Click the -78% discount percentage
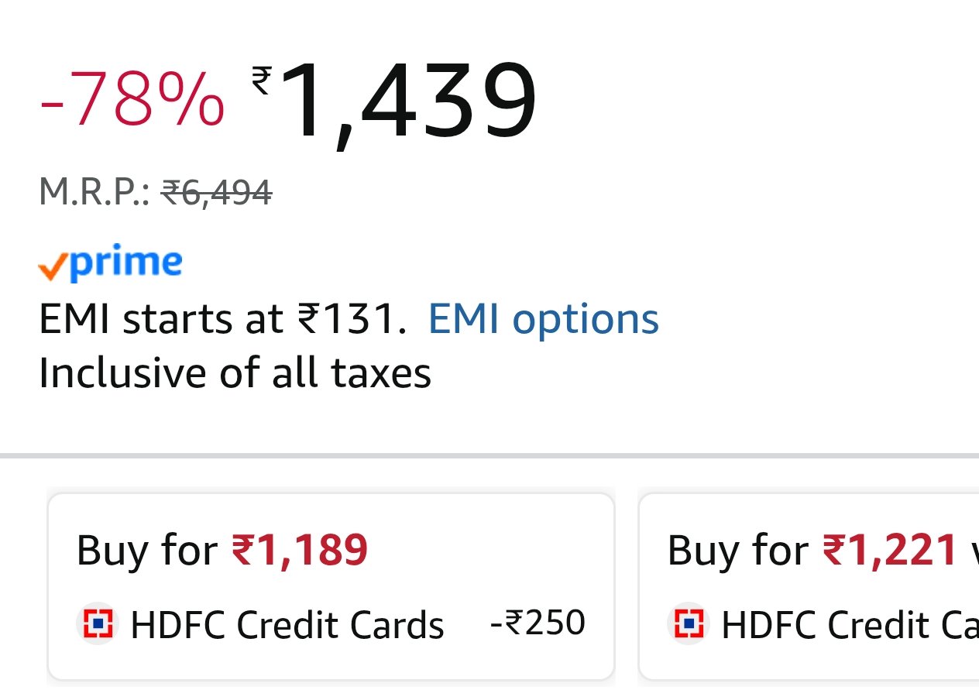The height and width of the screenshot is (697, 979). tap(132, 101)
